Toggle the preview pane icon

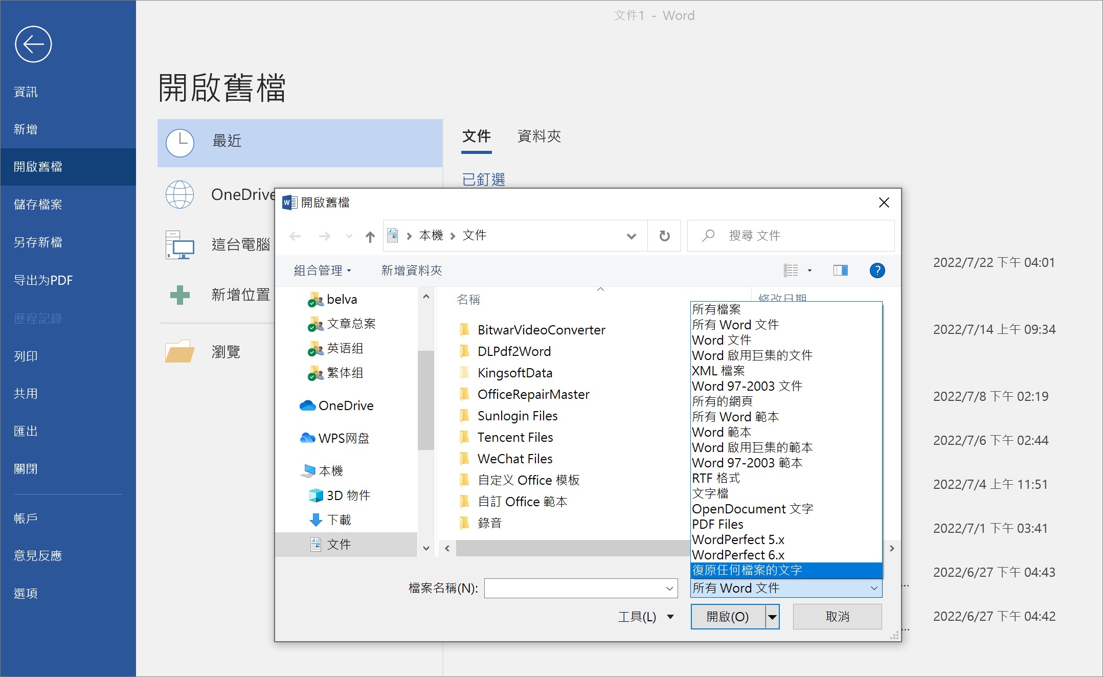pyautogui.click(x=841, y=270)
